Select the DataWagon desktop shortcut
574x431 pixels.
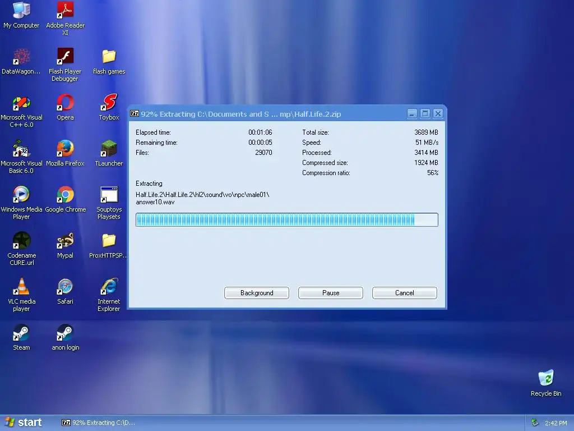click(21, 61)
